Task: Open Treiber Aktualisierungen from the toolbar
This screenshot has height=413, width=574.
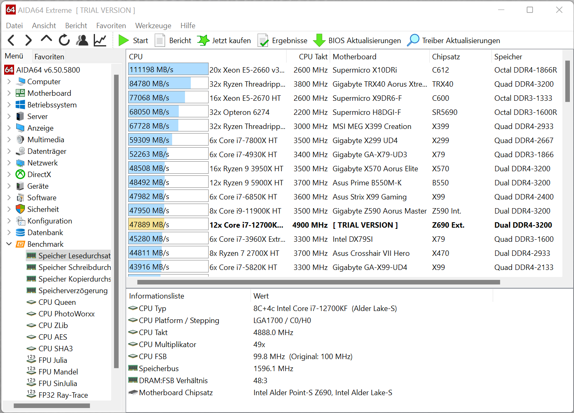Action: click(x=454, y=40)
